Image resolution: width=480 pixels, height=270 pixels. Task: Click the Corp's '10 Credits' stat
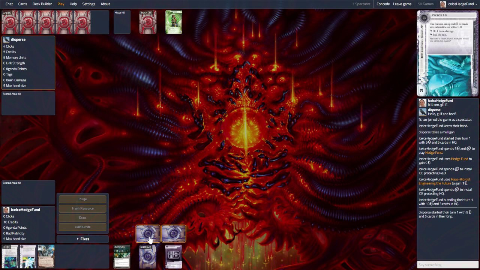point(10,222)
